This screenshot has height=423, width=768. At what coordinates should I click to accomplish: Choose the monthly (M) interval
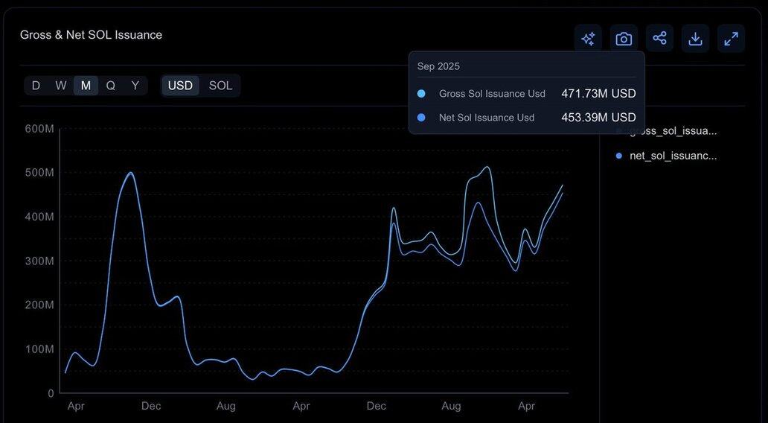86,86
